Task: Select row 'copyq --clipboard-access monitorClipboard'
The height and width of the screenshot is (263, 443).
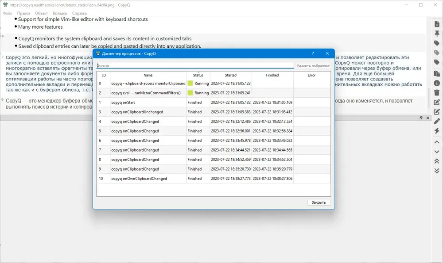Action: (x=214, y=83)
